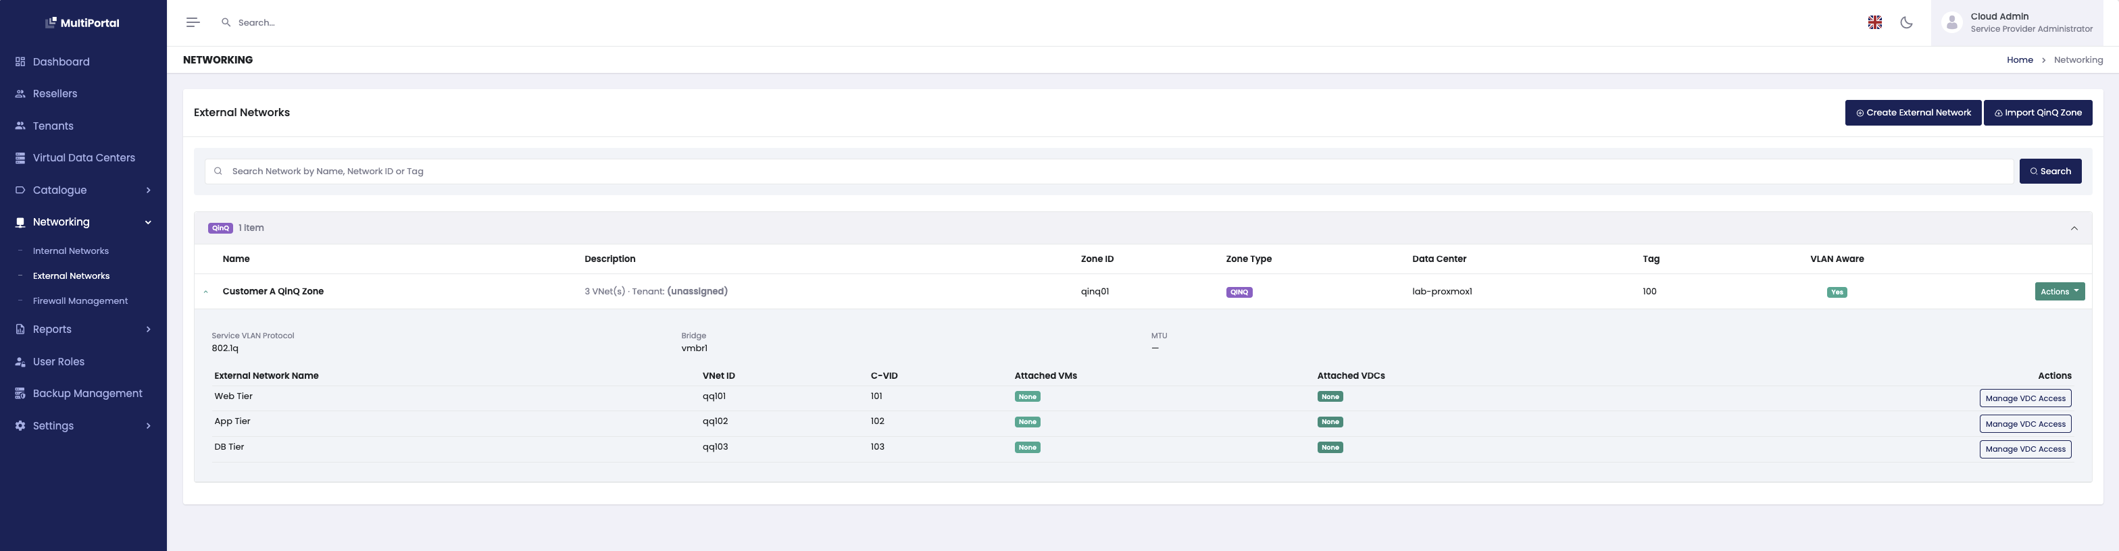Click the Backup Management sidebar icon
The image size is (2119, 551).
20,393
